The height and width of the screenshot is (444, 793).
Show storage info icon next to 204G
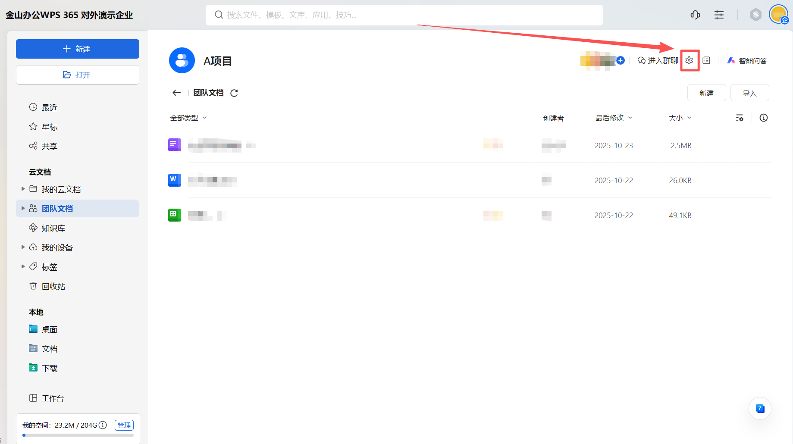103,425
